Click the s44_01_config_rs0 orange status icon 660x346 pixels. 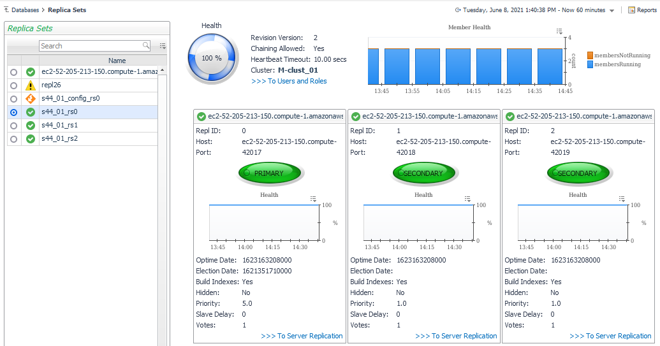coord(30,99)
